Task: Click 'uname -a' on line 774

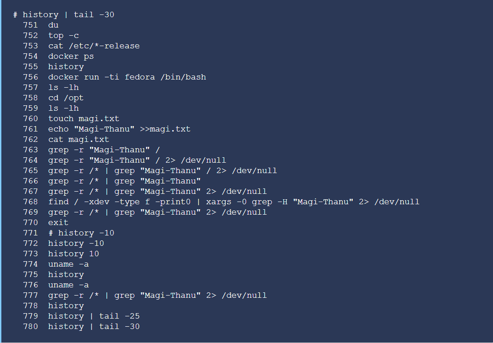Action: [x=68, y=264]
